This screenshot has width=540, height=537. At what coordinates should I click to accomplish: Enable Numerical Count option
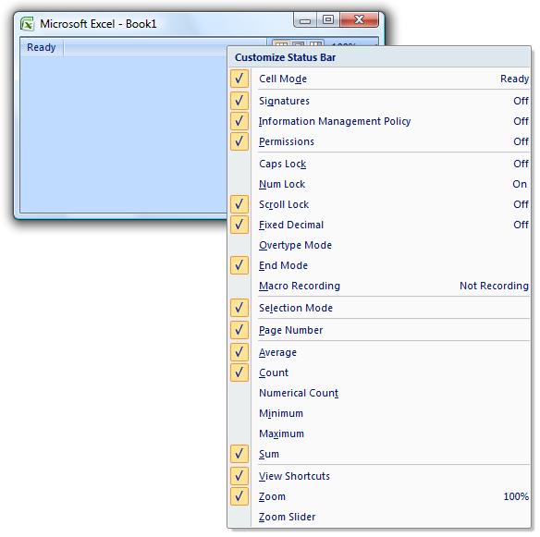tap(379, 393)
